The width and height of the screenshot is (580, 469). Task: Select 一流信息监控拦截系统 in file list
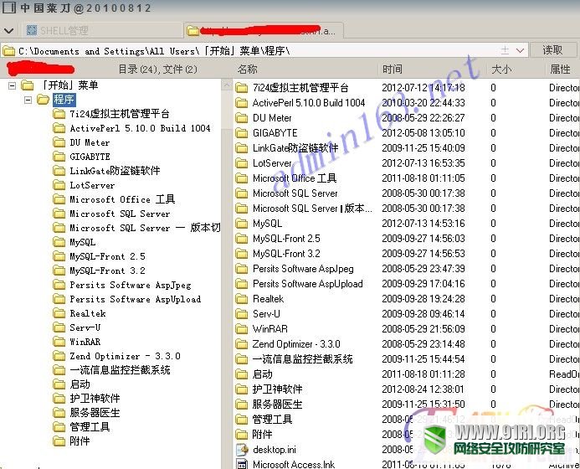click(x=406, y=359)
